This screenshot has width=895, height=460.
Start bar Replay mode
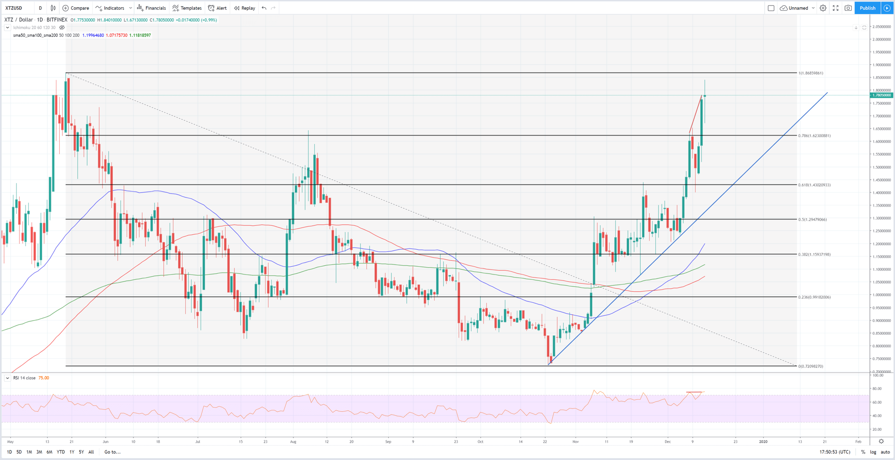[245, 8]
